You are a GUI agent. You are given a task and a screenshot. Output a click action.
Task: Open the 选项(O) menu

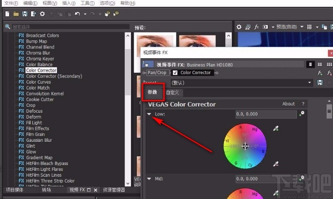click(108, 3)
